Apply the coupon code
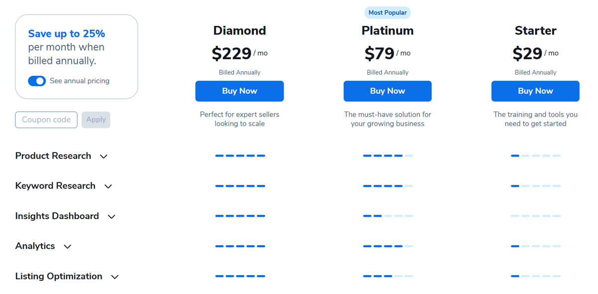This screenshot has height=294, width=598. tap(96, 120)
